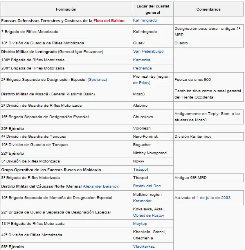Click the Rostov del Don link

(147, 186)
